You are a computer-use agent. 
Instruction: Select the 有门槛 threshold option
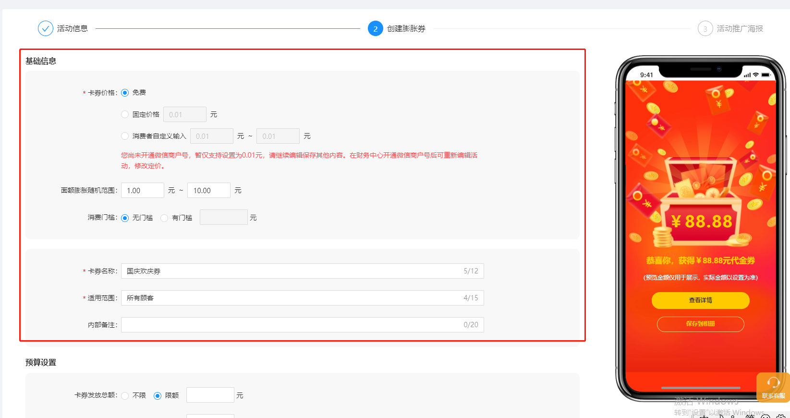tap(164, 218)
